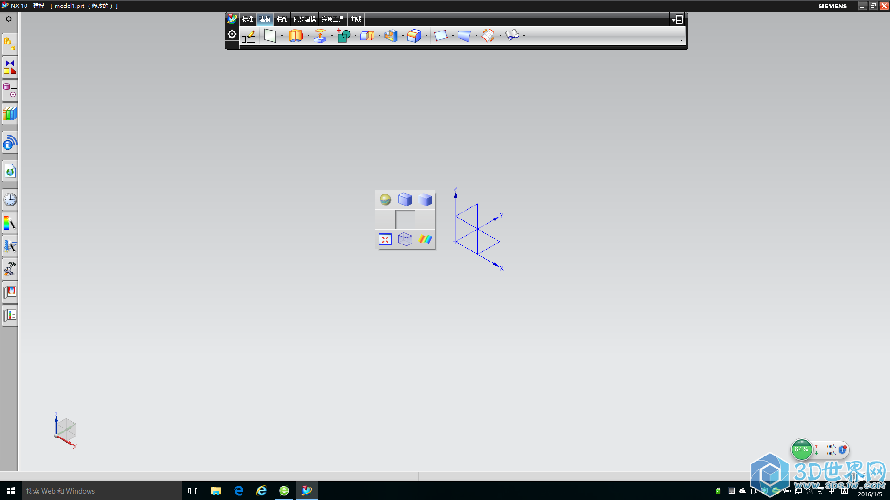Switch to the 曲线 tab
The height and width of the screenshot is (500, 890).
tap(356, 19)
